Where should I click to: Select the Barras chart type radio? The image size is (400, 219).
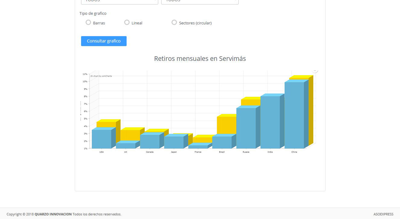[x=88, y=22]
